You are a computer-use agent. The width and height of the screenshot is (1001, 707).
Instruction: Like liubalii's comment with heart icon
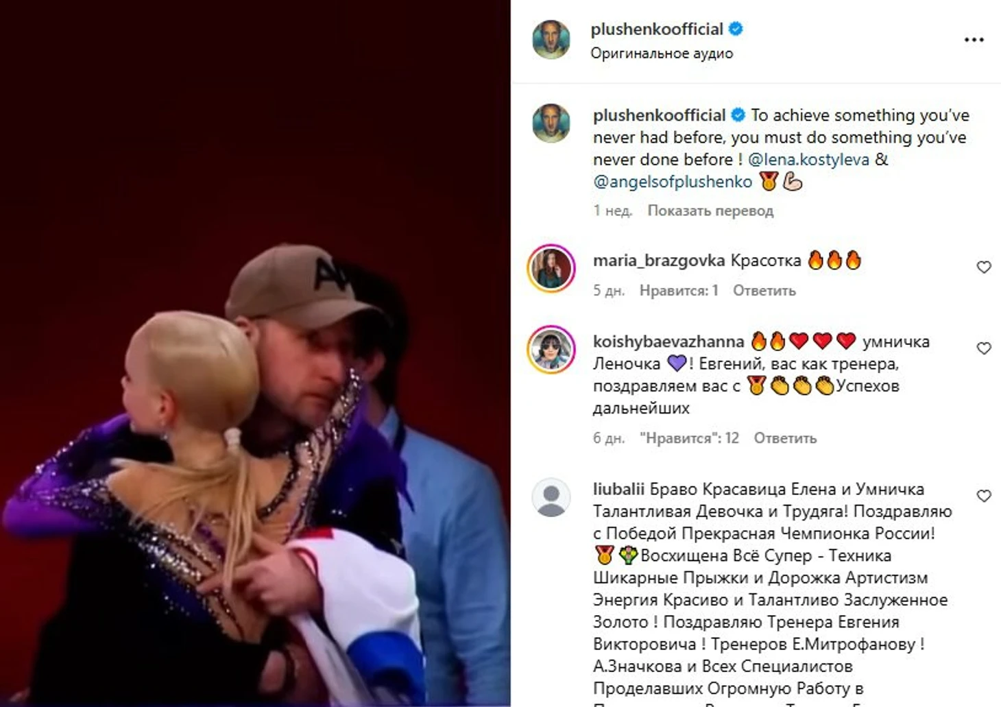[984, 496]
